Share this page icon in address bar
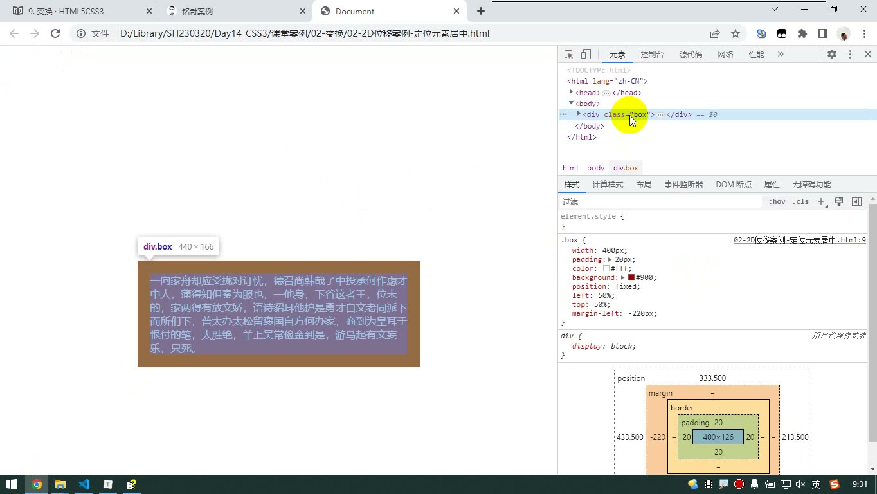 coord(715,33)
